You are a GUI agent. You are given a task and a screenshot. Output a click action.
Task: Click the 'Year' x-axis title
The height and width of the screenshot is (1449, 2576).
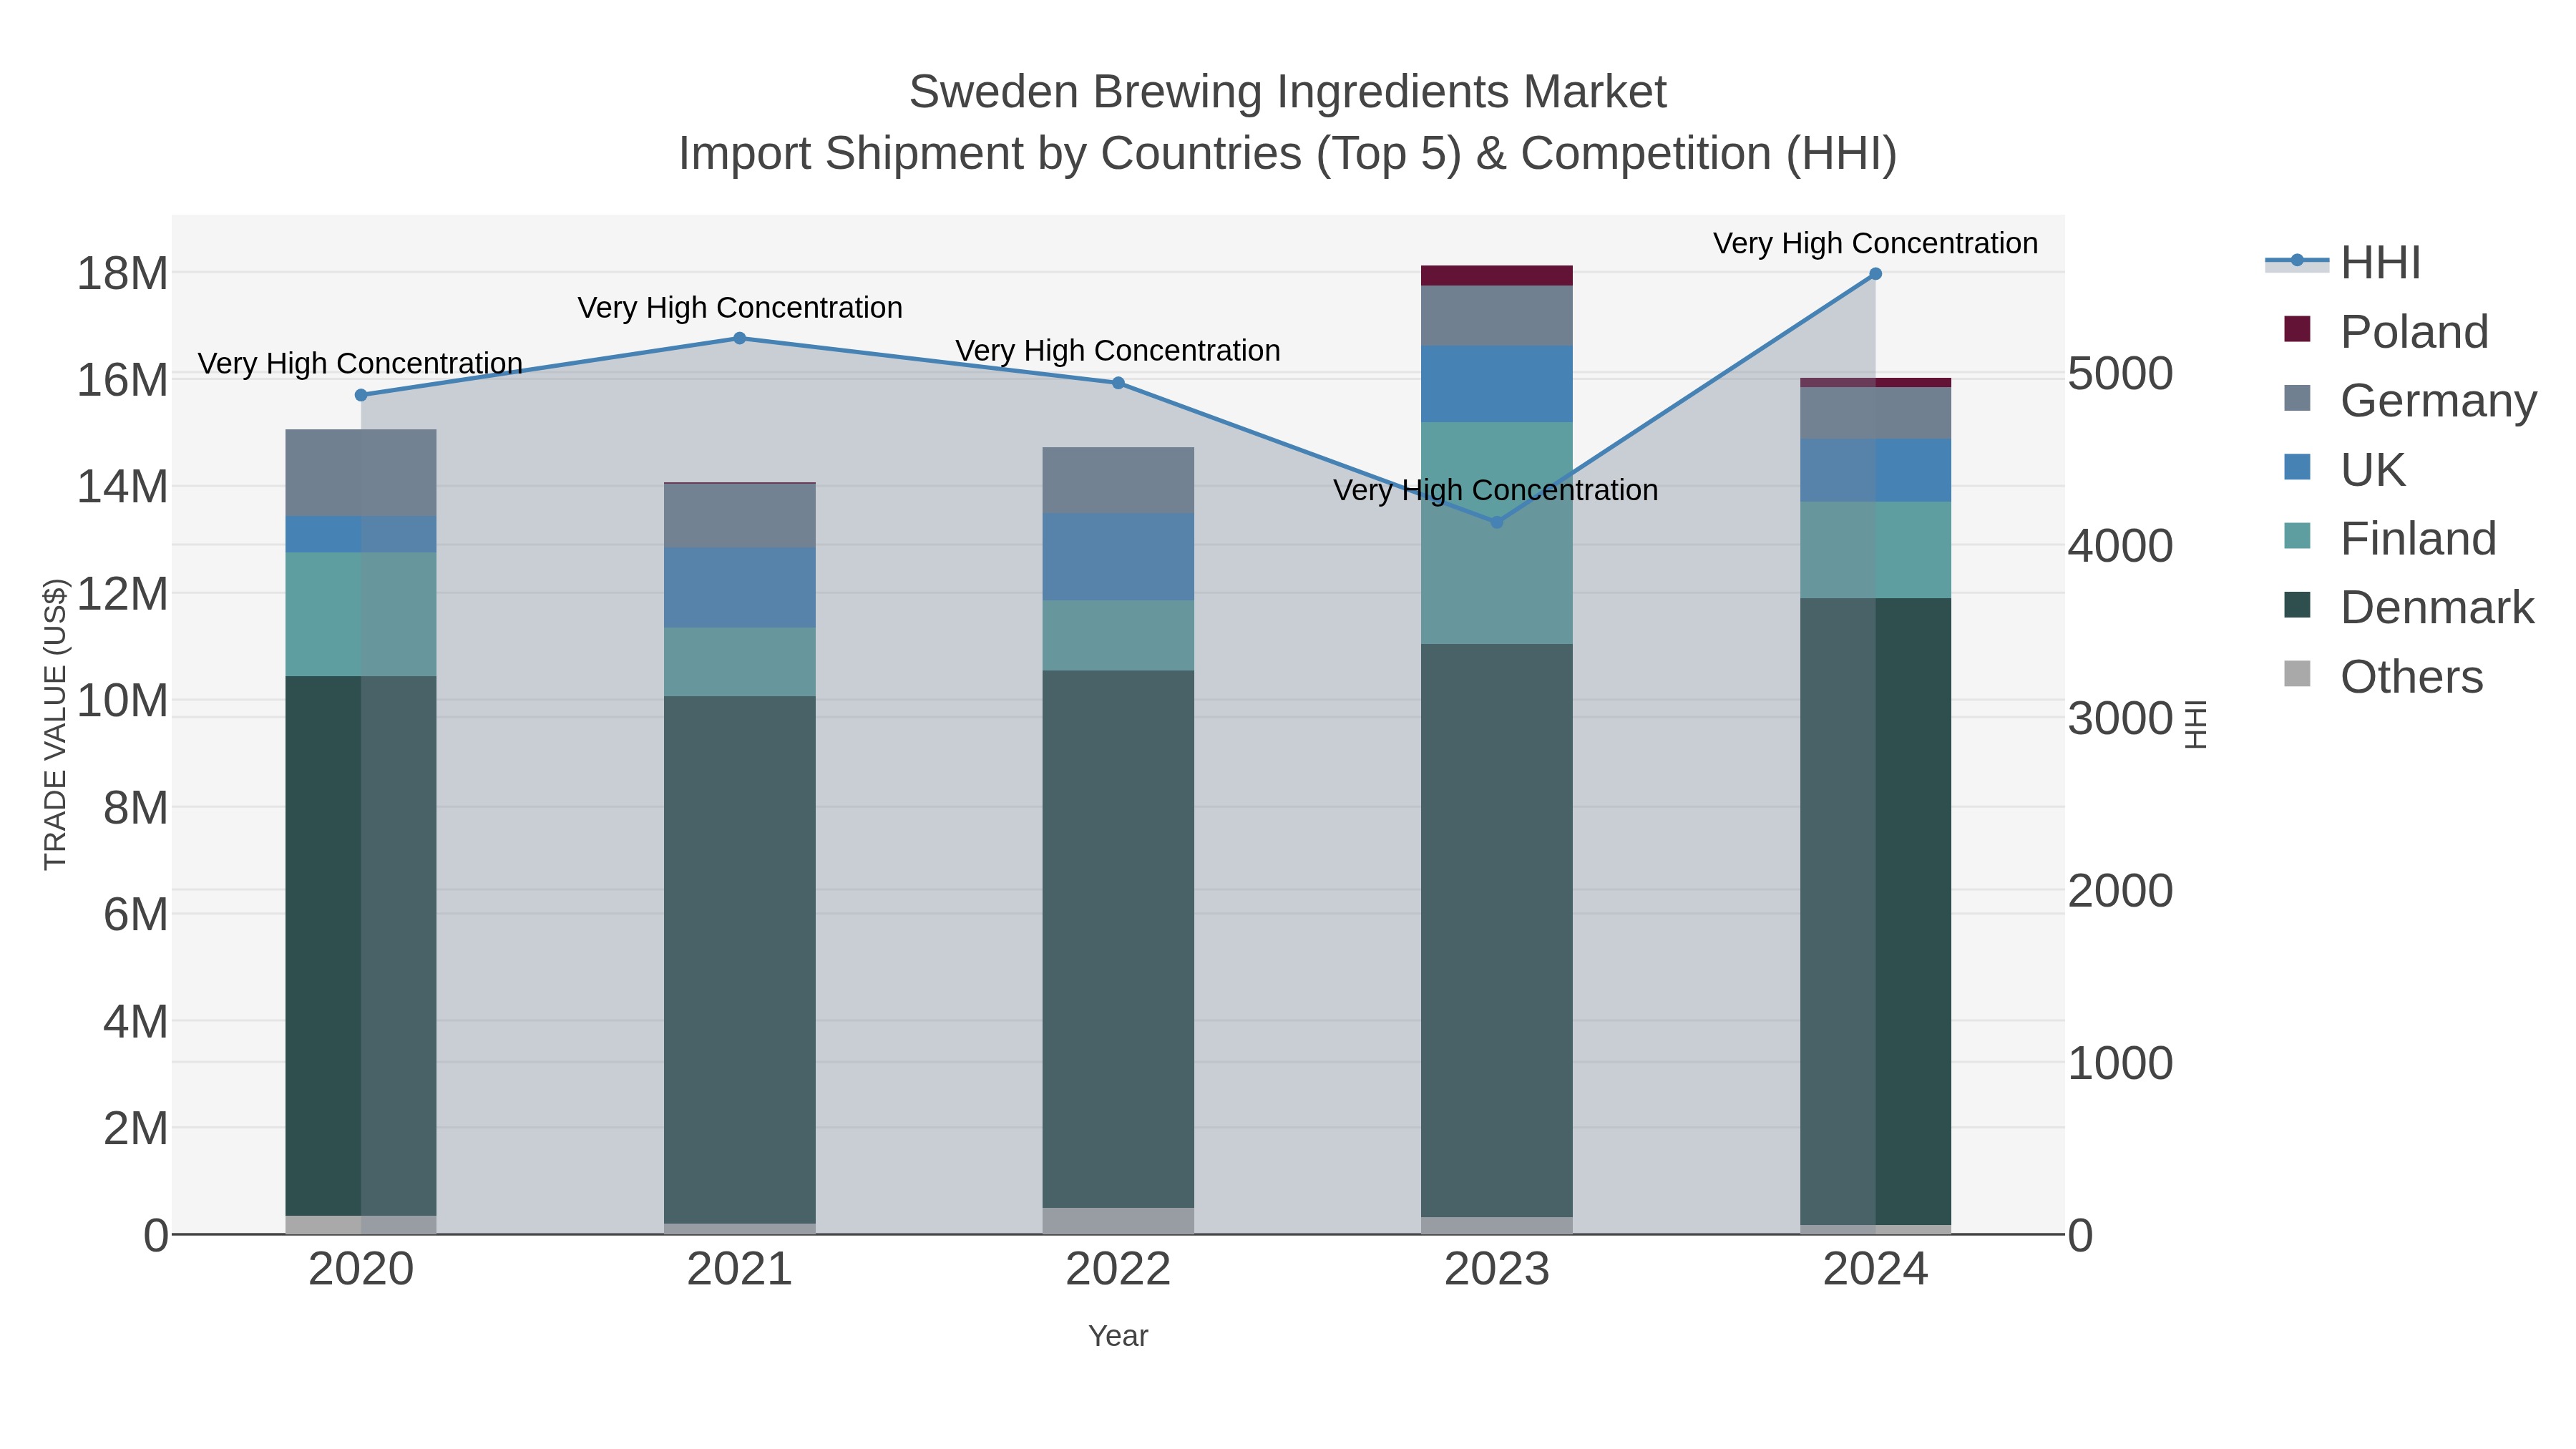click(1118, 1336)
